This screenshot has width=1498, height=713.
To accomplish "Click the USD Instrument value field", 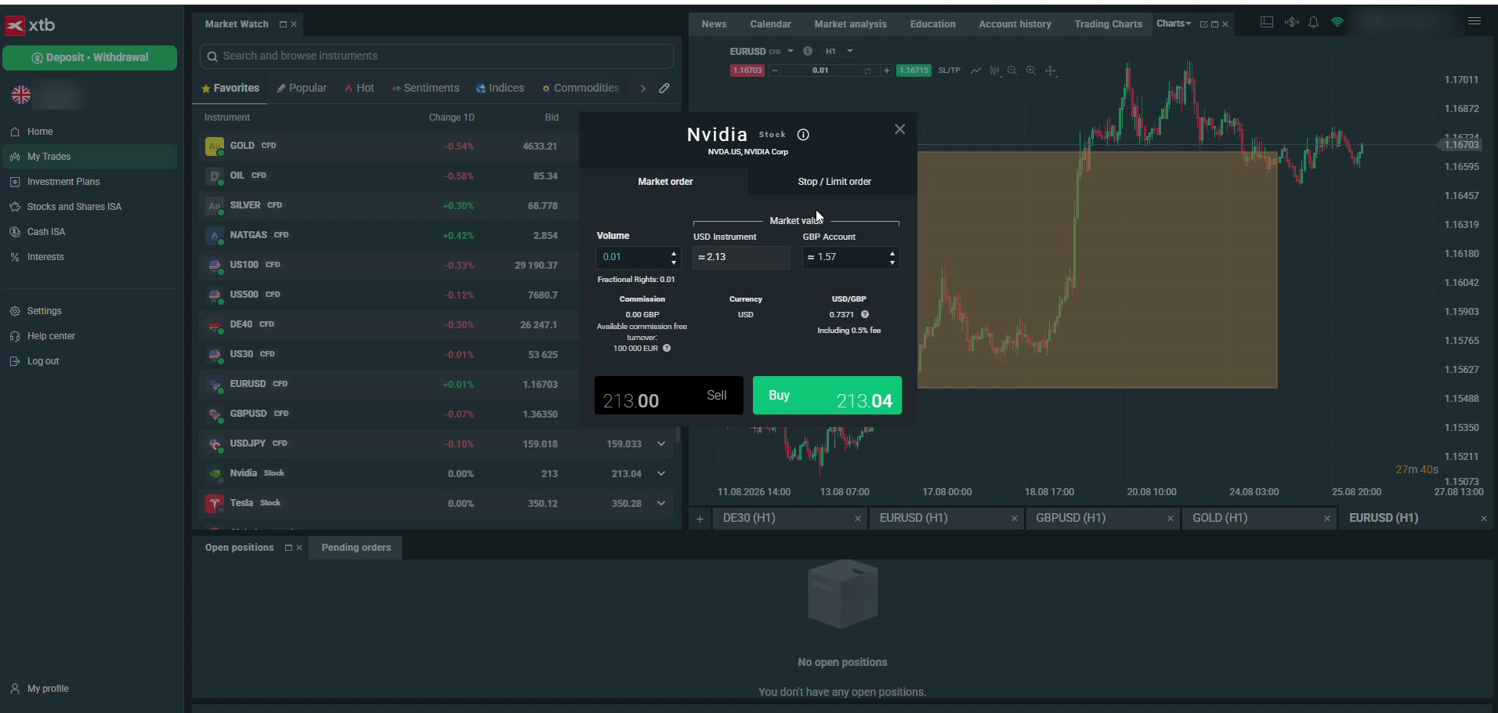I will point(741,257).
